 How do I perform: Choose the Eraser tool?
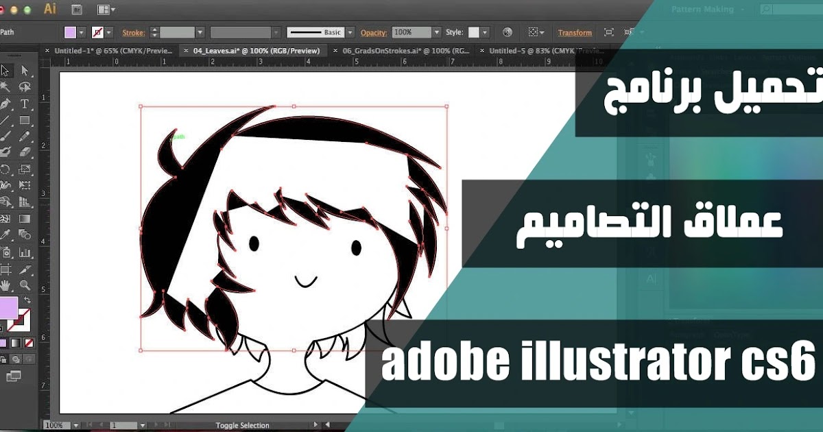pos(25,152)
